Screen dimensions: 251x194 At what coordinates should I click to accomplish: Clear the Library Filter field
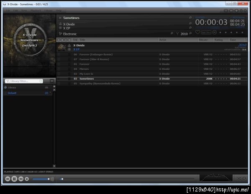[x=41, y=81]
